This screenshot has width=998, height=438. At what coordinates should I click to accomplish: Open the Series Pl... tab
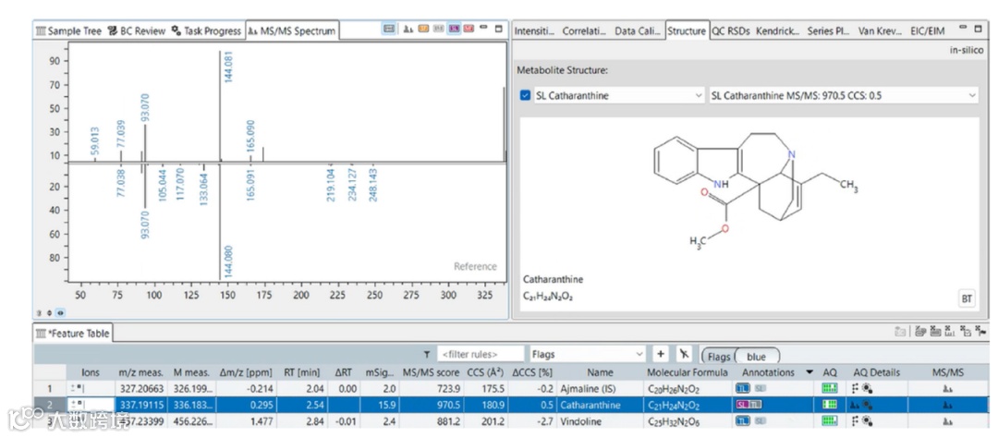tap(829, 30)
